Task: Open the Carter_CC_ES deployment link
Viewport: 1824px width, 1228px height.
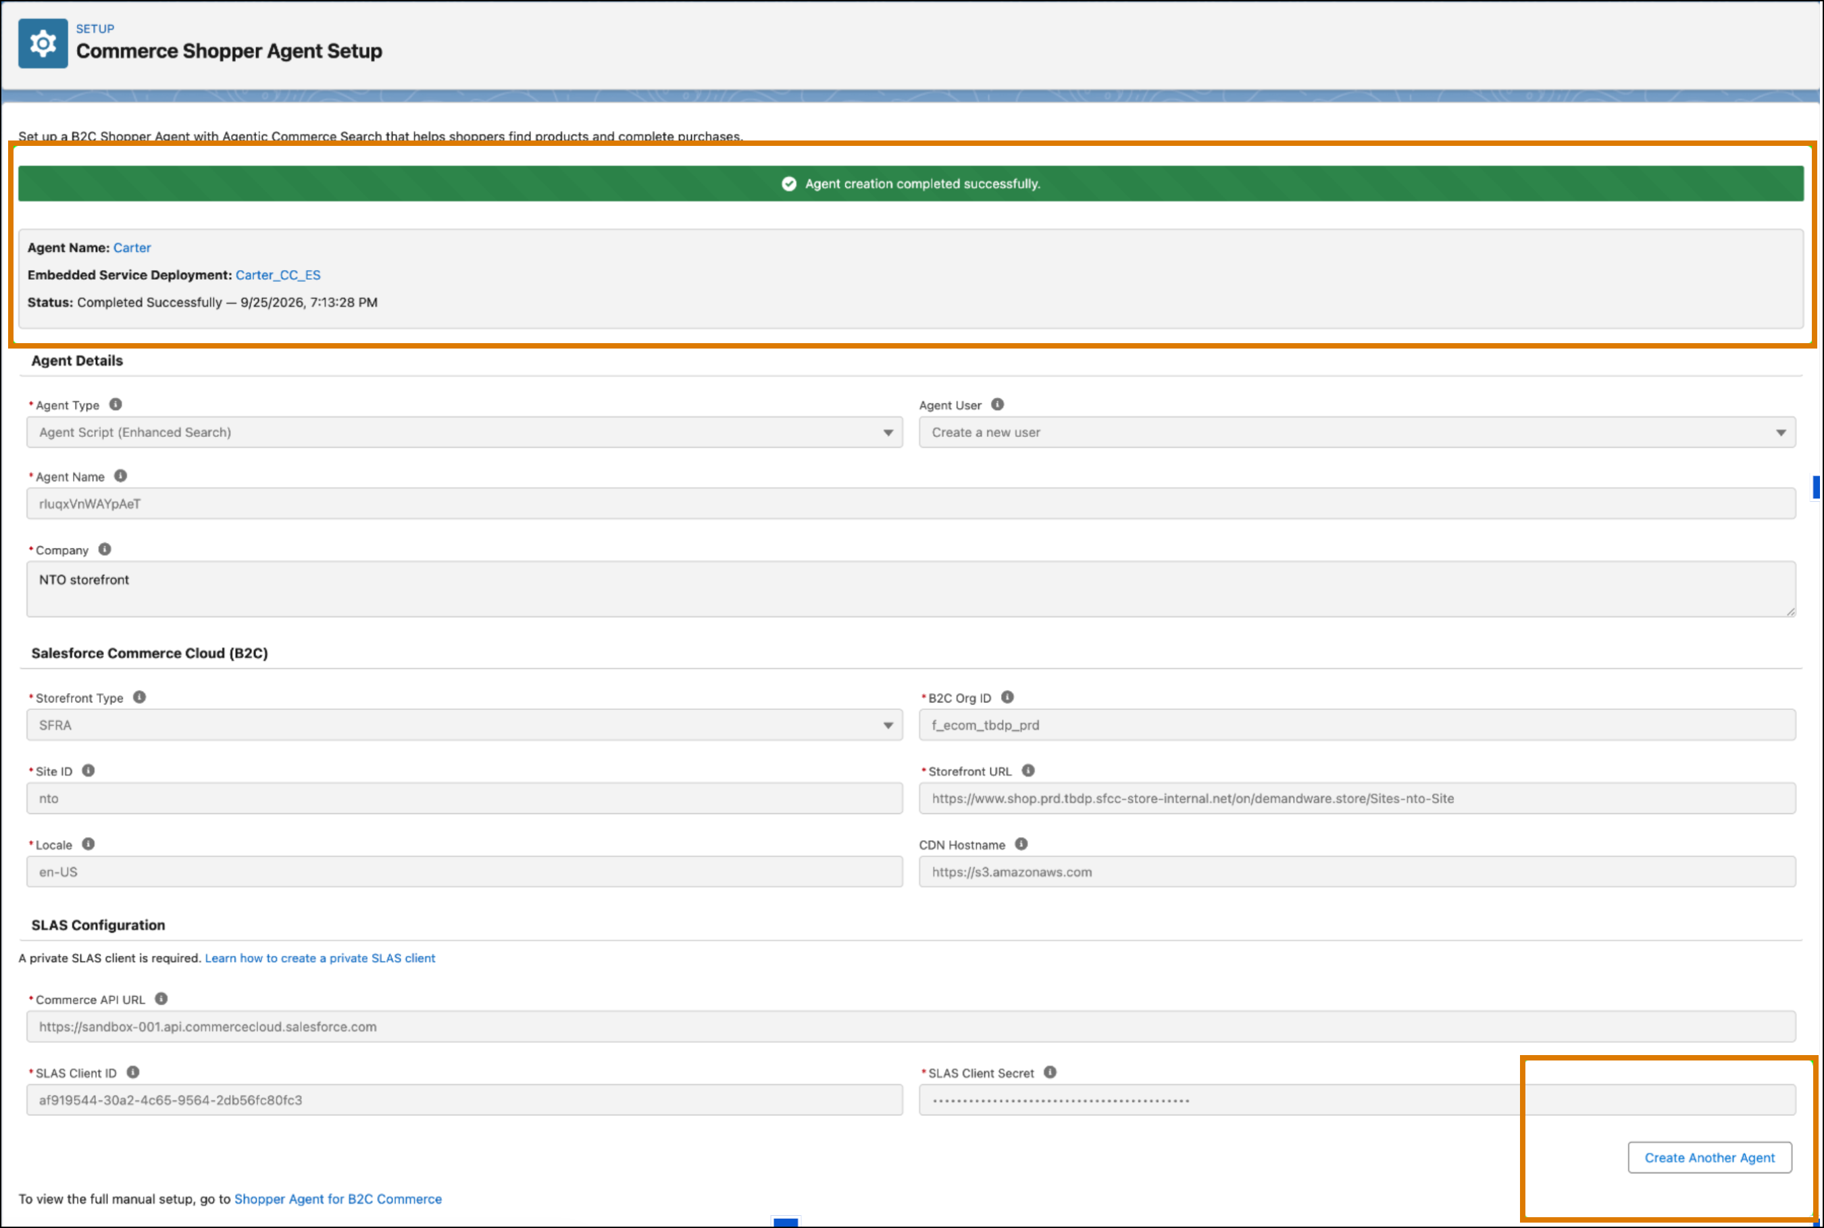Action: 278,275
